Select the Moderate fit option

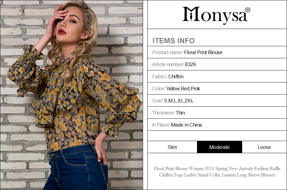pos(219,147)
